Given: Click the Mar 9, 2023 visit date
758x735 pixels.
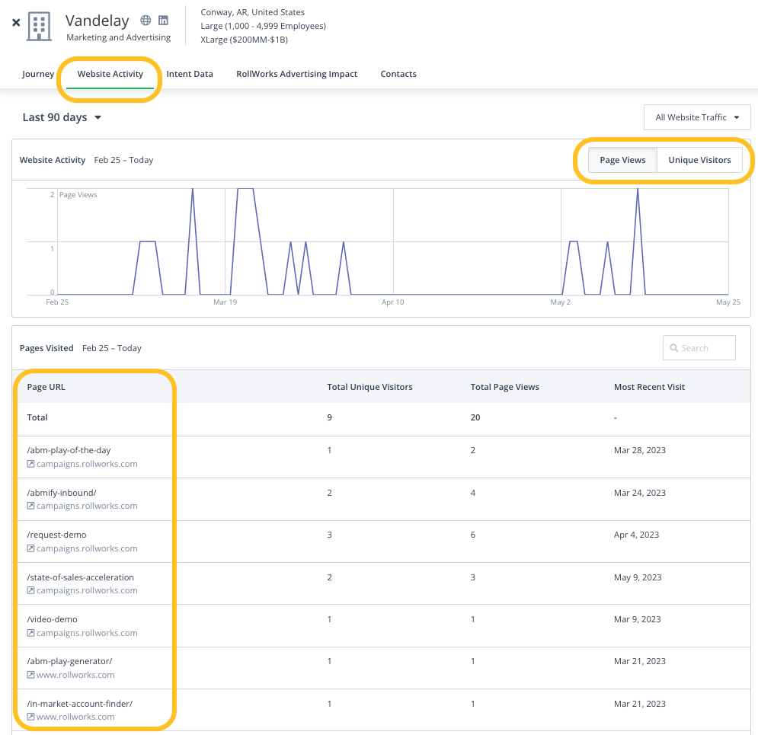Looking at the screenshot, I should pos(637,619).
